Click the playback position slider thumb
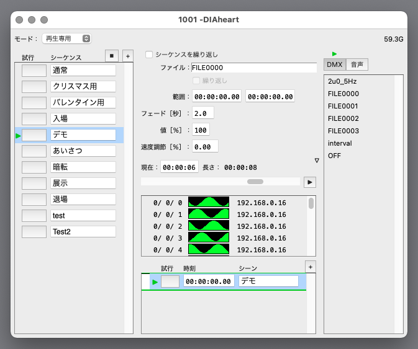 (x=255, y=182)
